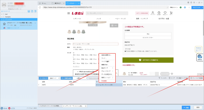Click the サイズガイド link

(x=76, y=66)
